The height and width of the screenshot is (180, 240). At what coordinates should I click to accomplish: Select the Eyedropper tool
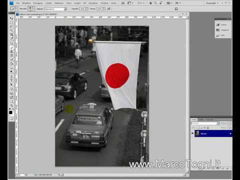click(11, 38)
